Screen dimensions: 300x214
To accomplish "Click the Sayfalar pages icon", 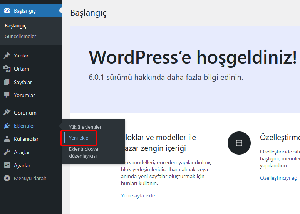I will (7, 82).
